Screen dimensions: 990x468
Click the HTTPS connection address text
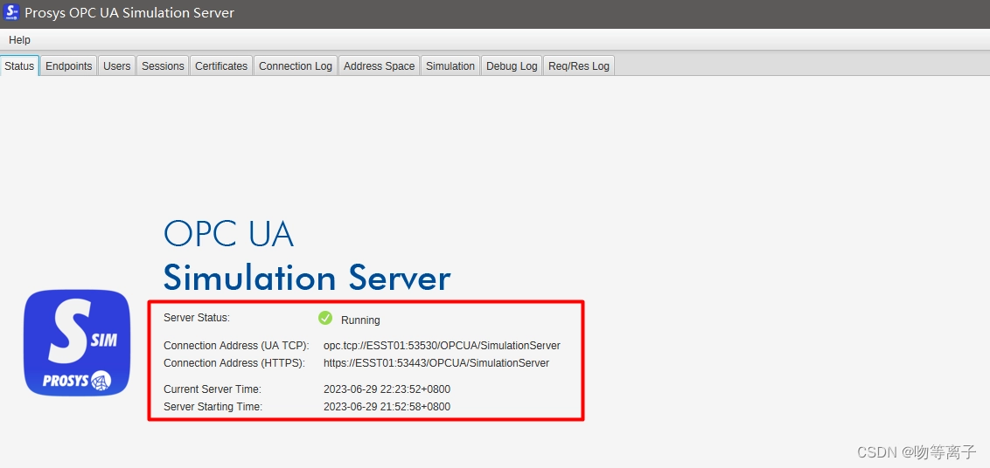436,363
